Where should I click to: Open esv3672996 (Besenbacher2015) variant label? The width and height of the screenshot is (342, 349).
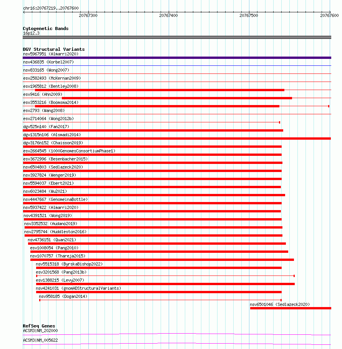tap(55, 159)
